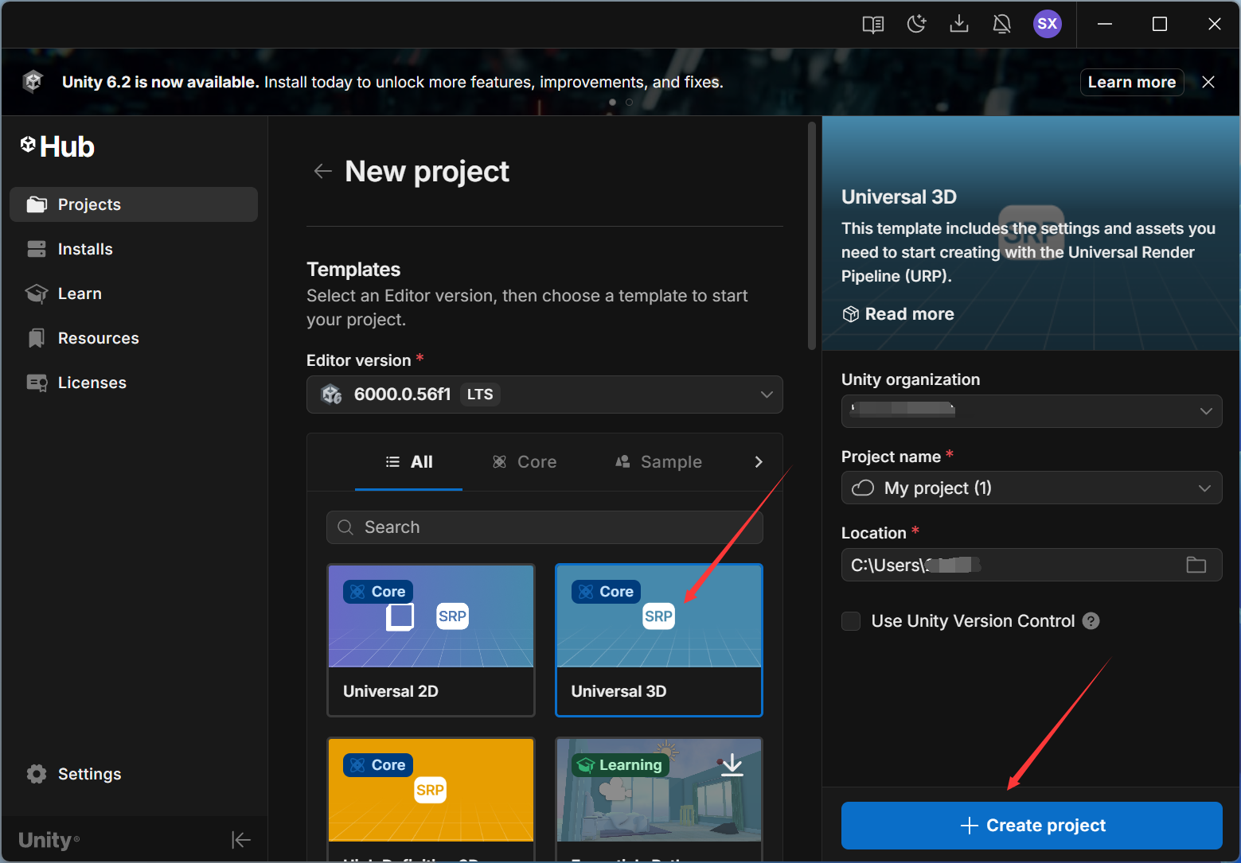Choose the Universal 3D template
This screenshot has width=1241, height=863.
pos(659,640)
